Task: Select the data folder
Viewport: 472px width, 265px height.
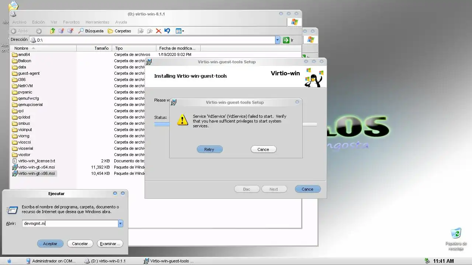Action: tap(19, 67)
